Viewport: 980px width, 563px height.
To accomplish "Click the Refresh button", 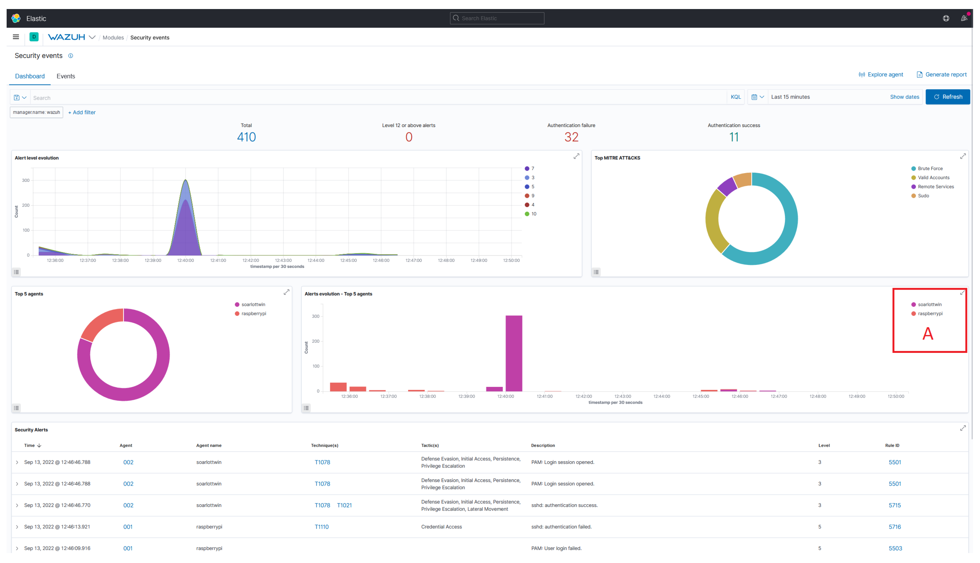I will tap(947, 97).
